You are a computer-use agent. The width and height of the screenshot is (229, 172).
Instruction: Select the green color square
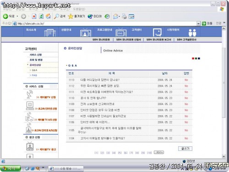tap(196, 58)
